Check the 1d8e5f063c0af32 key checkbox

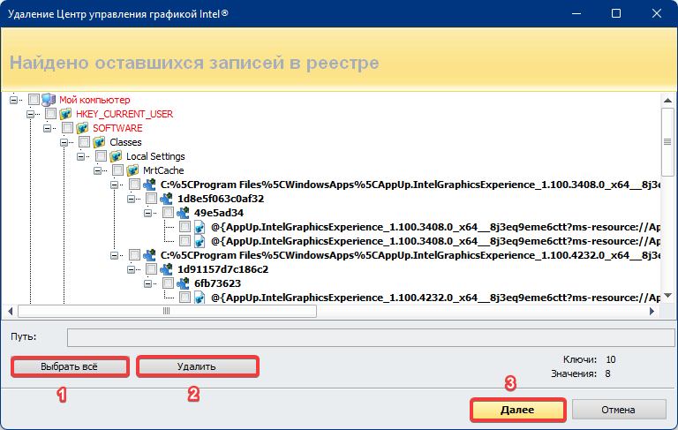pos(151,199)
